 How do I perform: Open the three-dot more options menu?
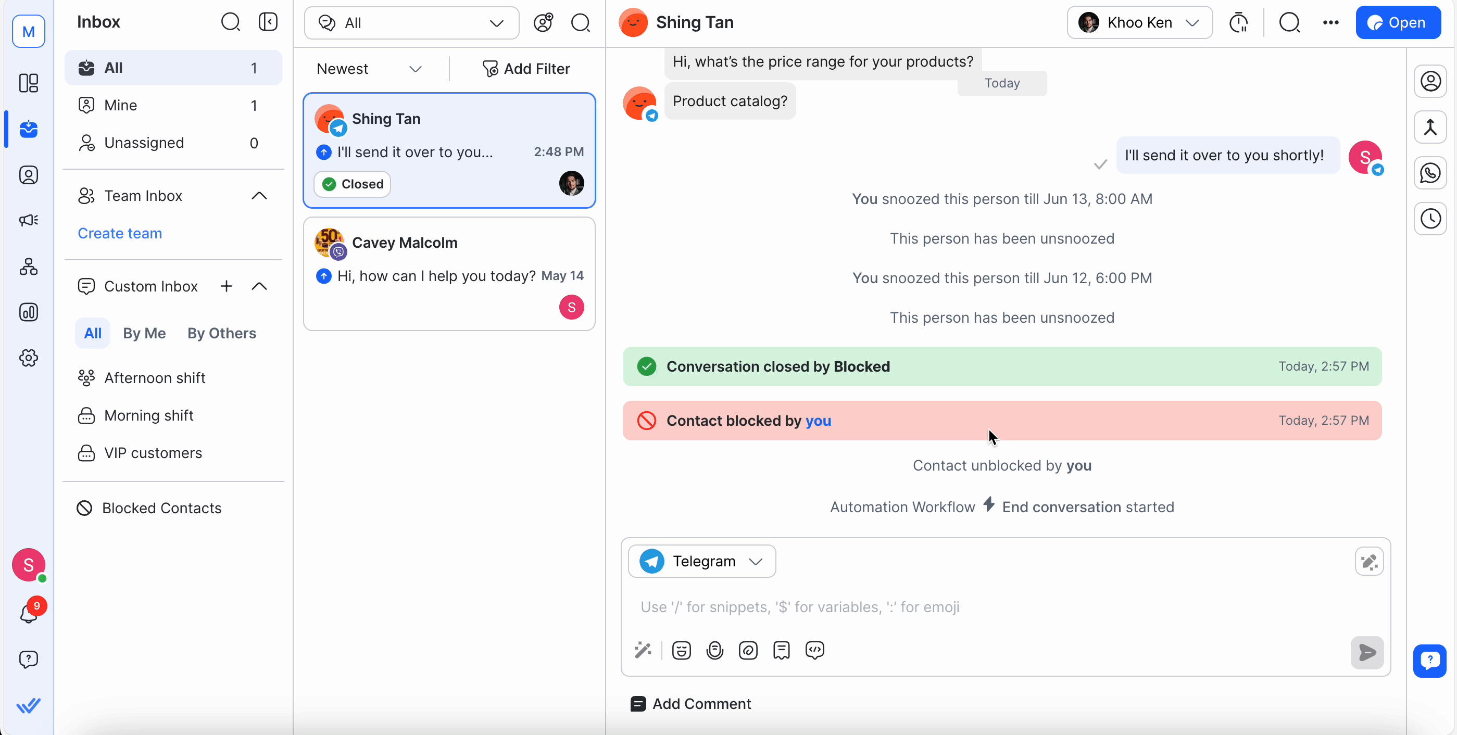coord(1332,22)
